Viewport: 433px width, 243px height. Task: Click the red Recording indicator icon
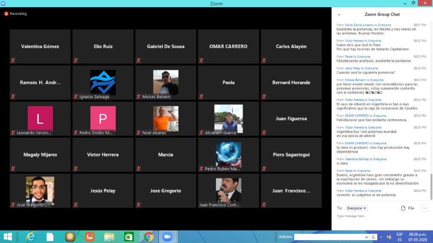(6, 14)
